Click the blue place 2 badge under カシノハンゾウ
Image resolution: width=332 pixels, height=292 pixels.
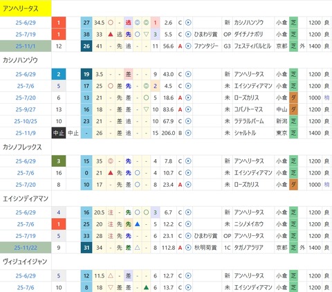pos(59,74)
